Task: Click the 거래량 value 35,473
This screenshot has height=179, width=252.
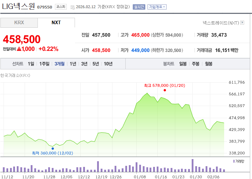Action: [x=219, y=35]
